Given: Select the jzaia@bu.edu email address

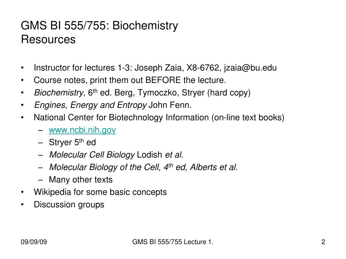Looking at the screenshot, I should coord(250,68).
